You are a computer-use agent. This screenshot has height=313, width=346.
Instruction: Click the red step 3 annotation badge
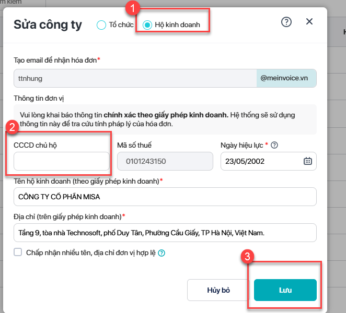point(249,256)
